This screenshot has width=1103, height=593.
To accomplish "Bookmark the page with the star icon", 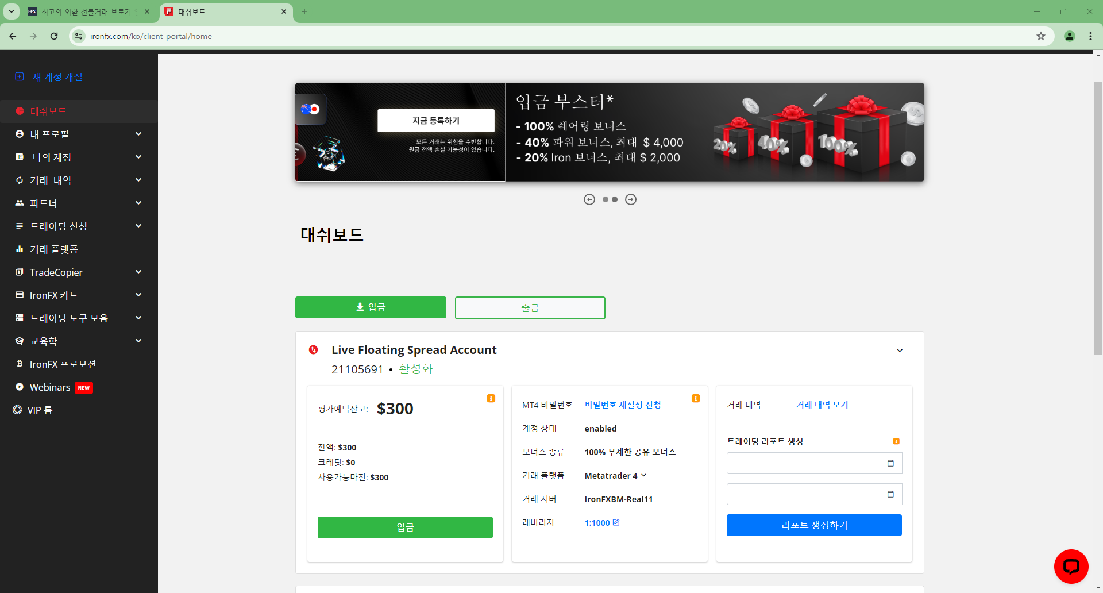I will (1040, 36).
